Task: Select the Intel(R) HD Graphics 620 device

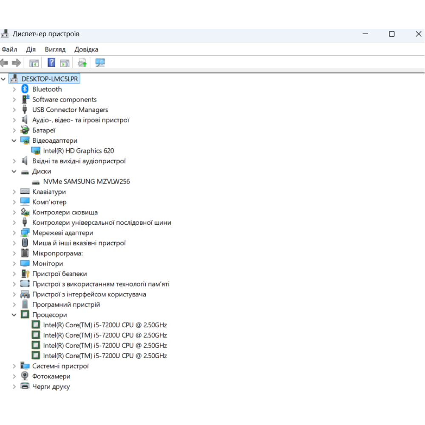Action: [x=78, y=151]
